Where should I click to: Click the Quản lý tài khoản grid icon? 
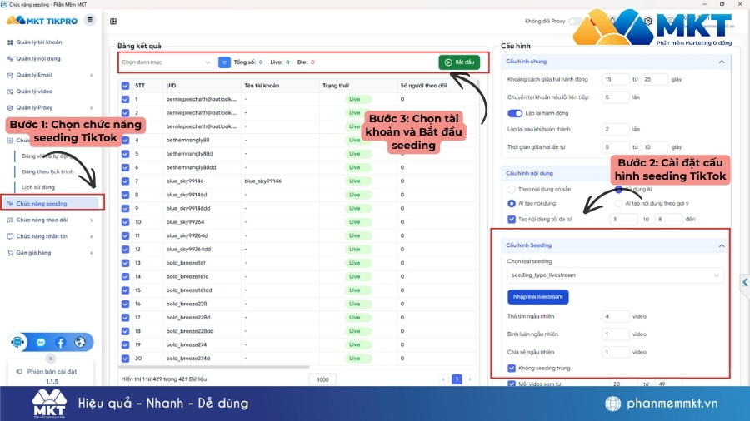click(x=10, y=42)
